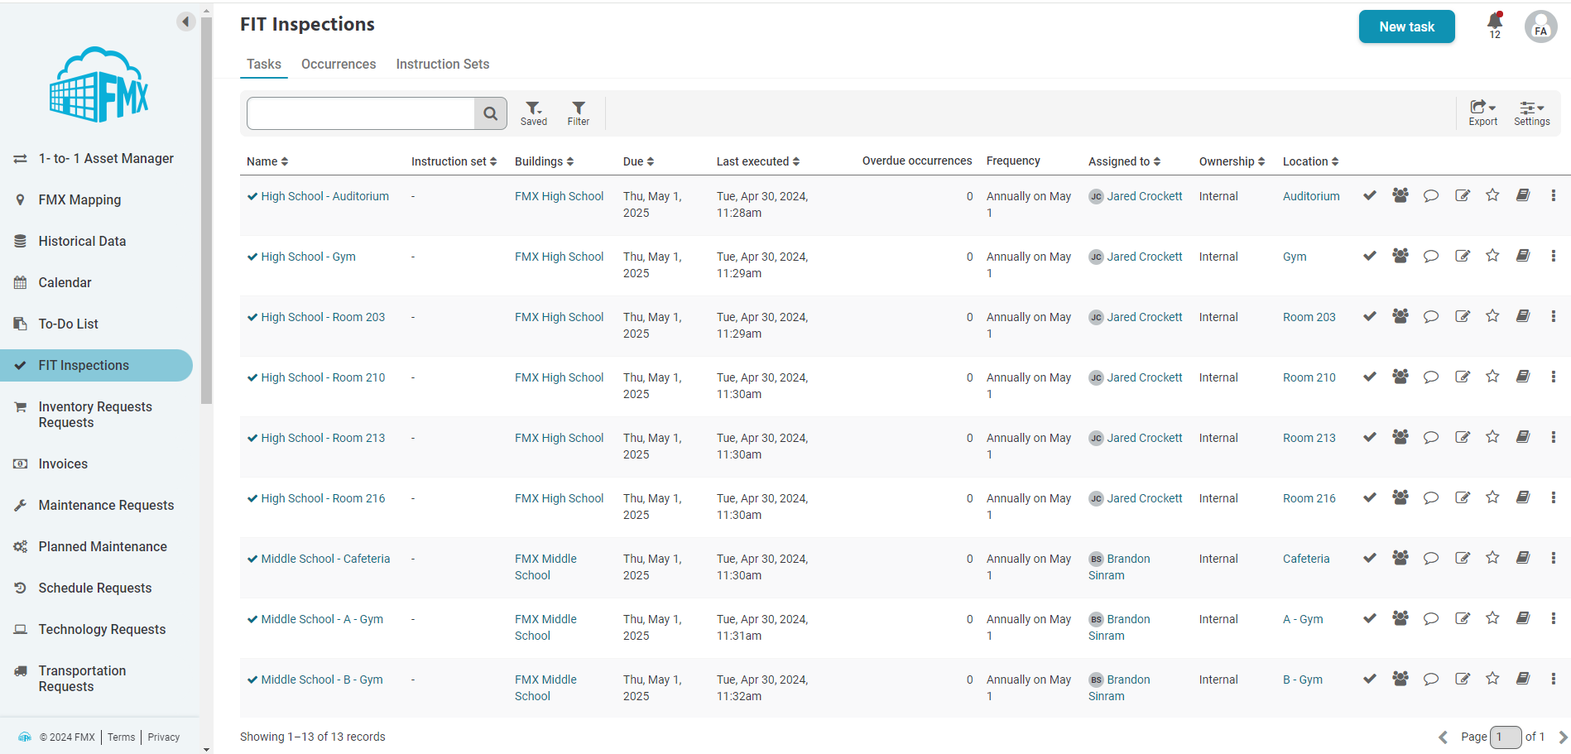
Task: Click into the search text field
Action: tap(360, 113)
